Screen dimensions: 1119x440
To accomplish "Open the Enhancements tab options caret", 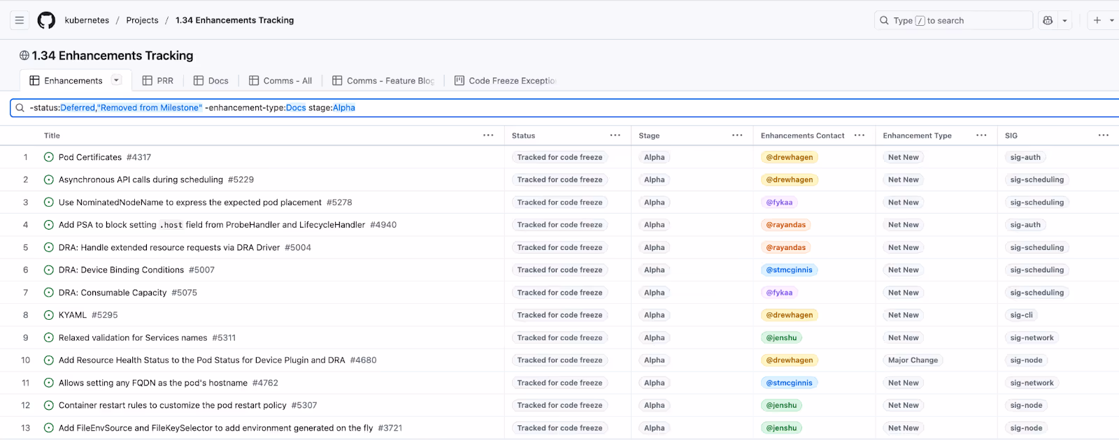I will [x=117, y=80].
